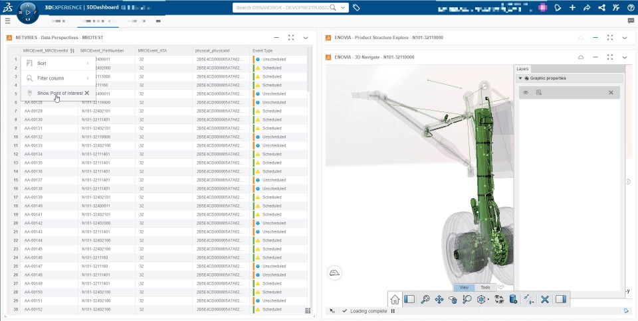Click grid options icon below table
The height and width of the screenshot is (321, 638).
[308, 310]
